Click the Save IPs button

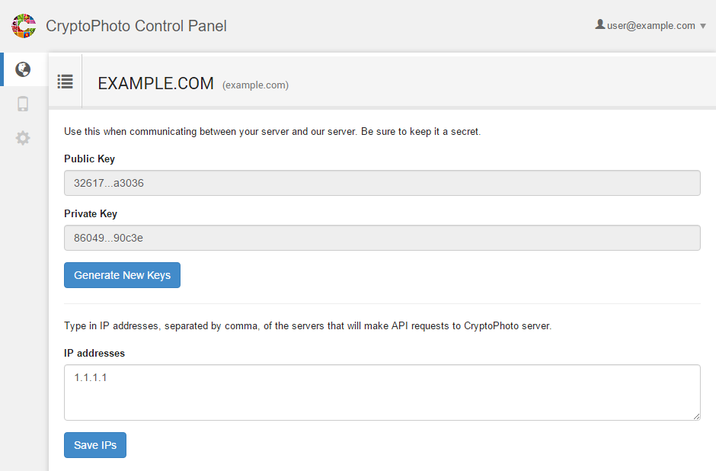click(95, 445)
